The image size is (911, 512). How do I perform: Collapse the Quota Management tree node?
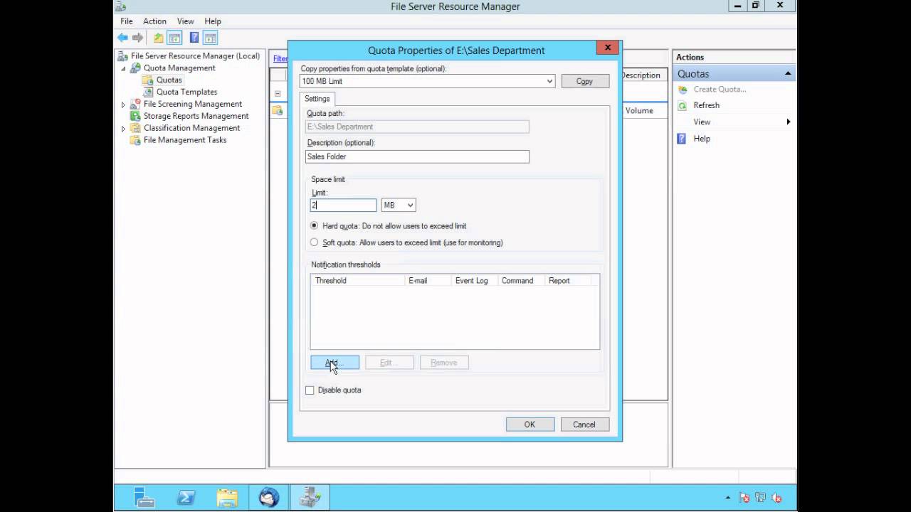point(123,68)
